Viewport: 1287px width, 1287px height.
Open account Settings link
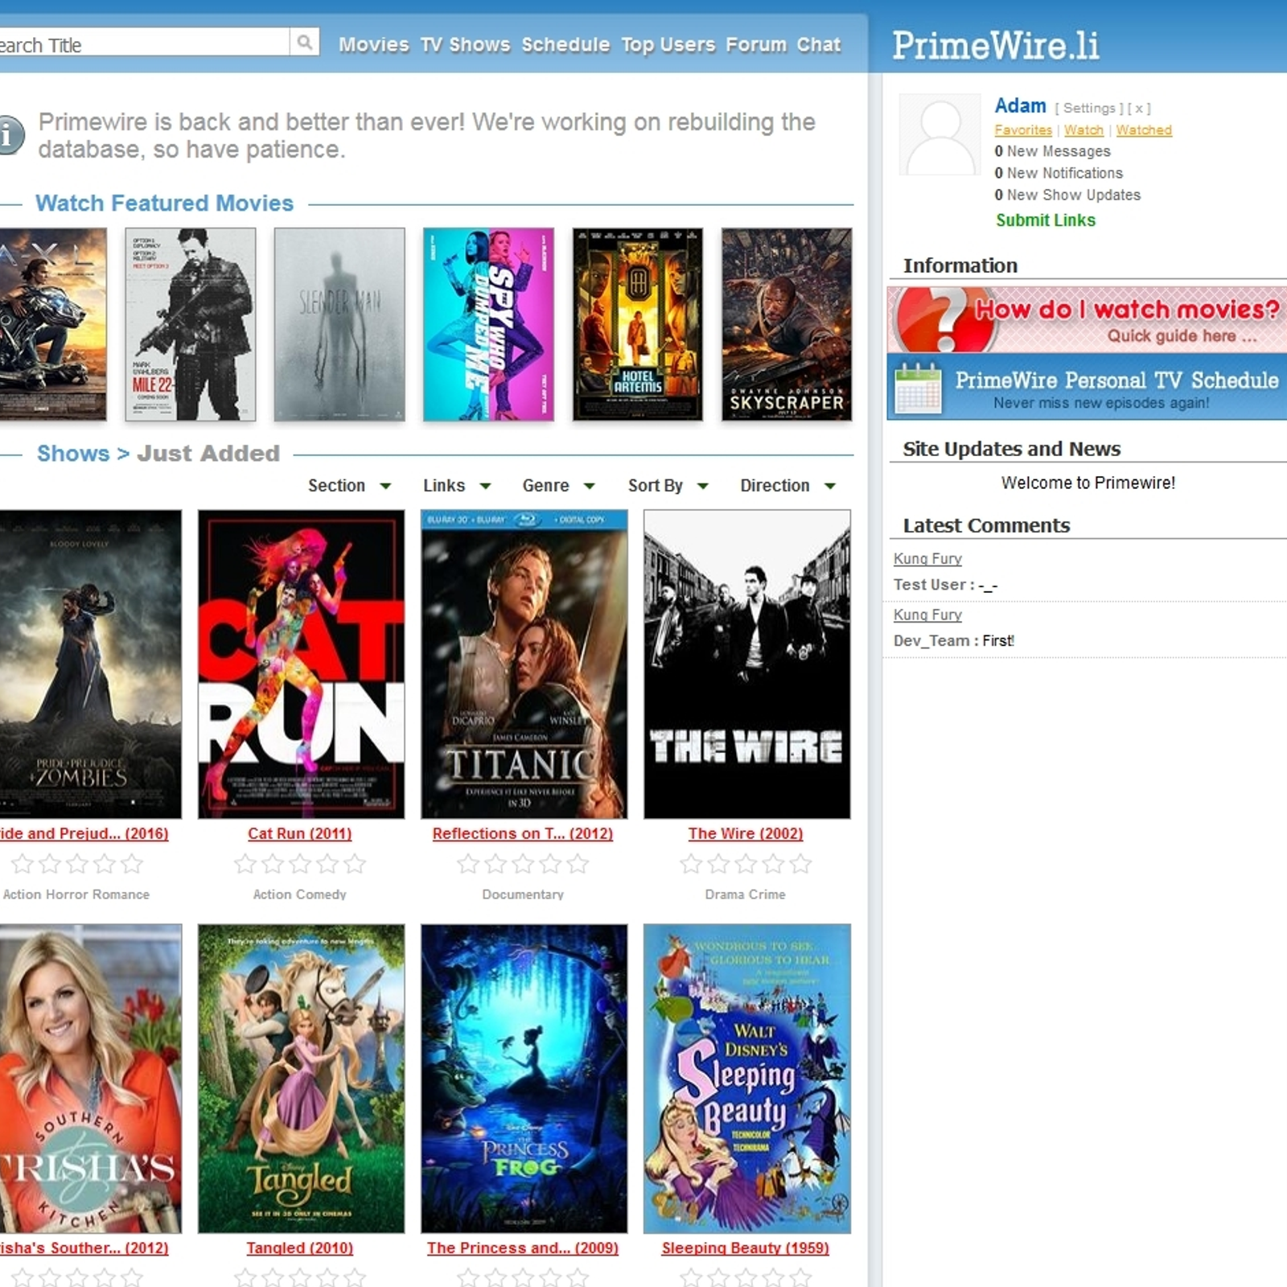coord(1089,108)
